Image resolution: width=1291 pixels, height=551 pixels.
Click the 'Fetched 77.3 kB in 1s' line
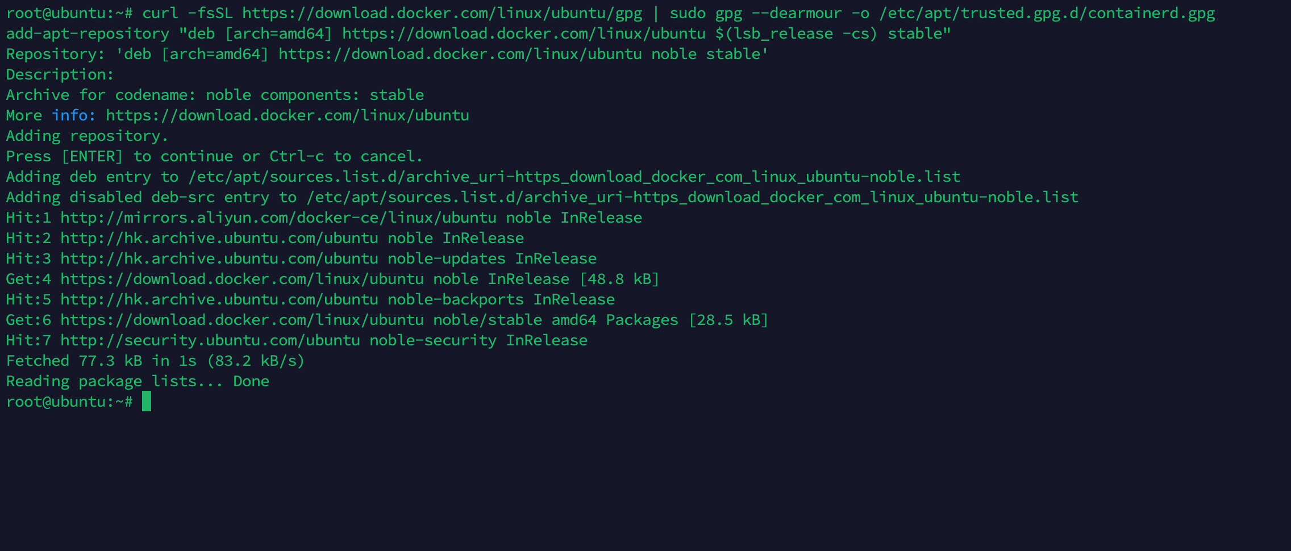156,361
